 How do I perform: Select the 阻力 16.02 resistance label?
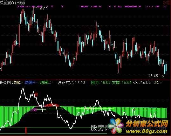101,82
